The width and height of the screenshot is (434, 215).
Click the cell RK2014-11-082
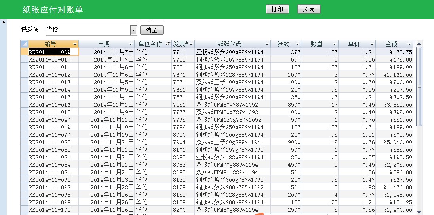tap(53, 142)
